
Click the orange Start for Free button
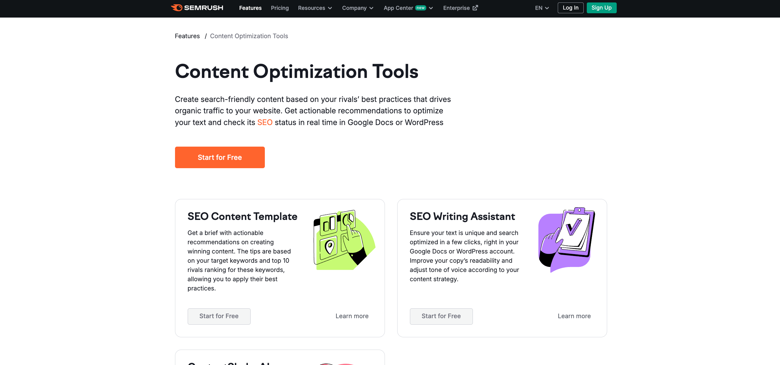(x=220, y=157)
